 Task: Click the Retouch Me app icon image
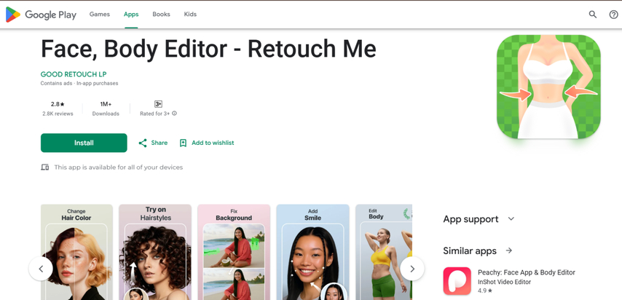pos(548,87)
